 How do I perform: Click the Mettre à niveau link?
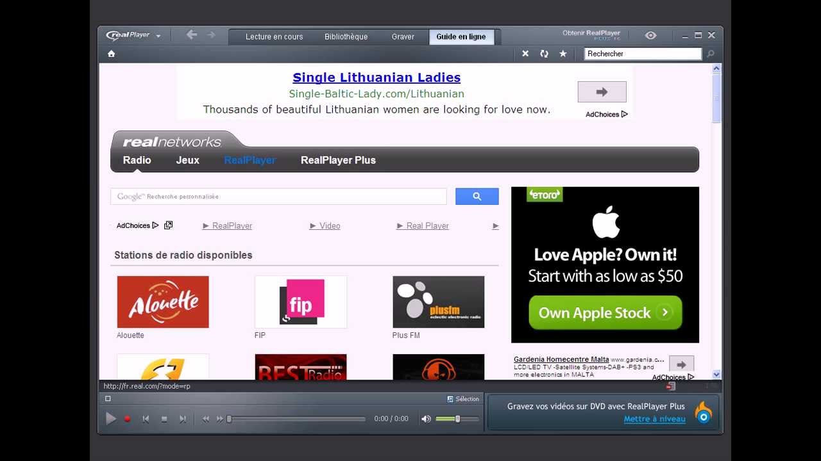655,419
